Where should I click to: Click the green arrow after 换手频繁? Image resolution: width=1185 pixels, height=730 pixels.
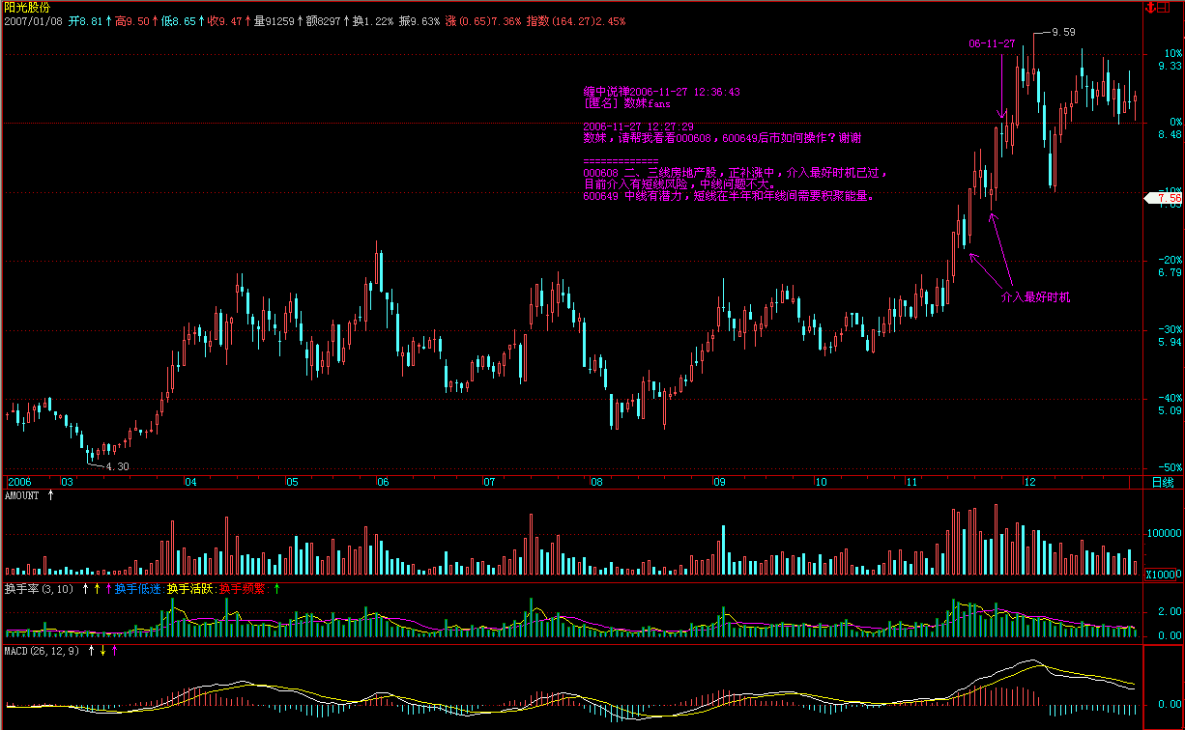click(x=277, y=588)
